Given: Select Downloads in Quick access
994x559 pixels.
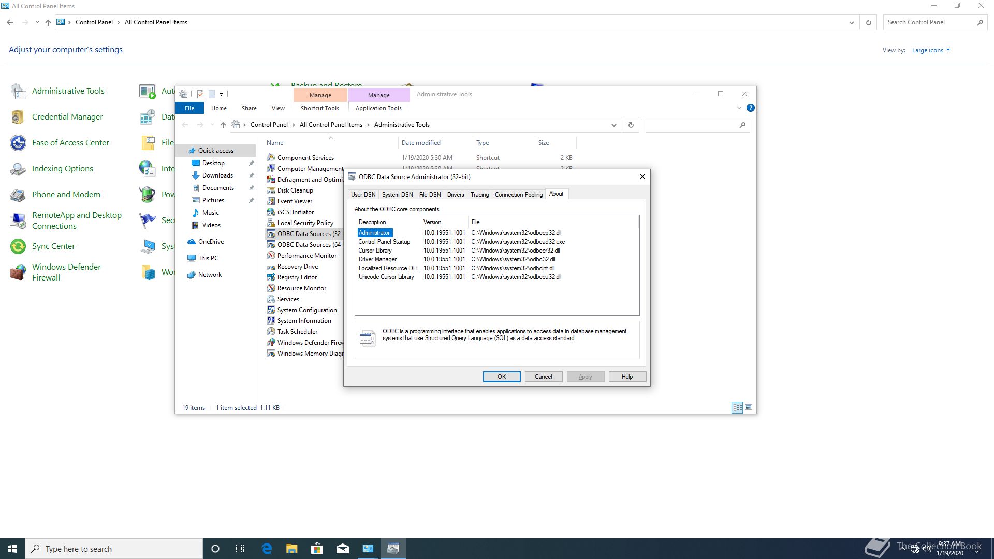Looking at the screenshot, I should pyautogui.click(x=217, y=175).
